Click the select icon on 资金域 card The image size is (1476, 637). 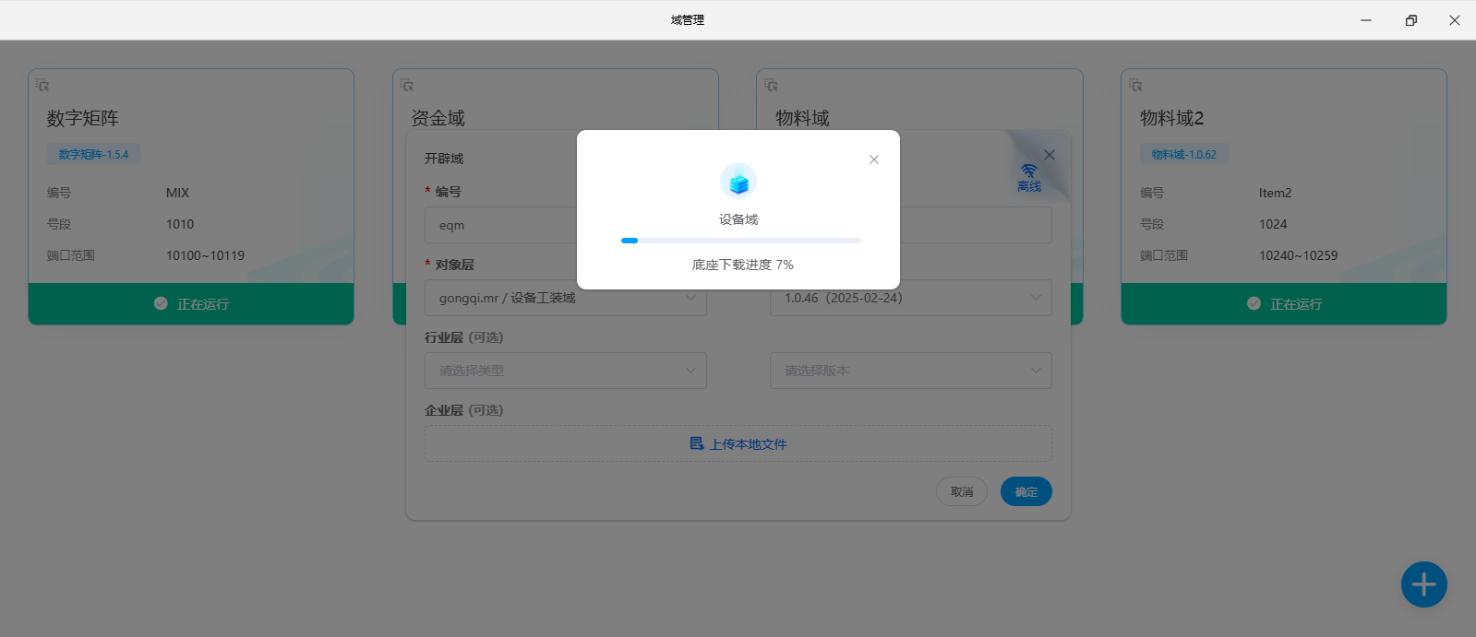407,85
